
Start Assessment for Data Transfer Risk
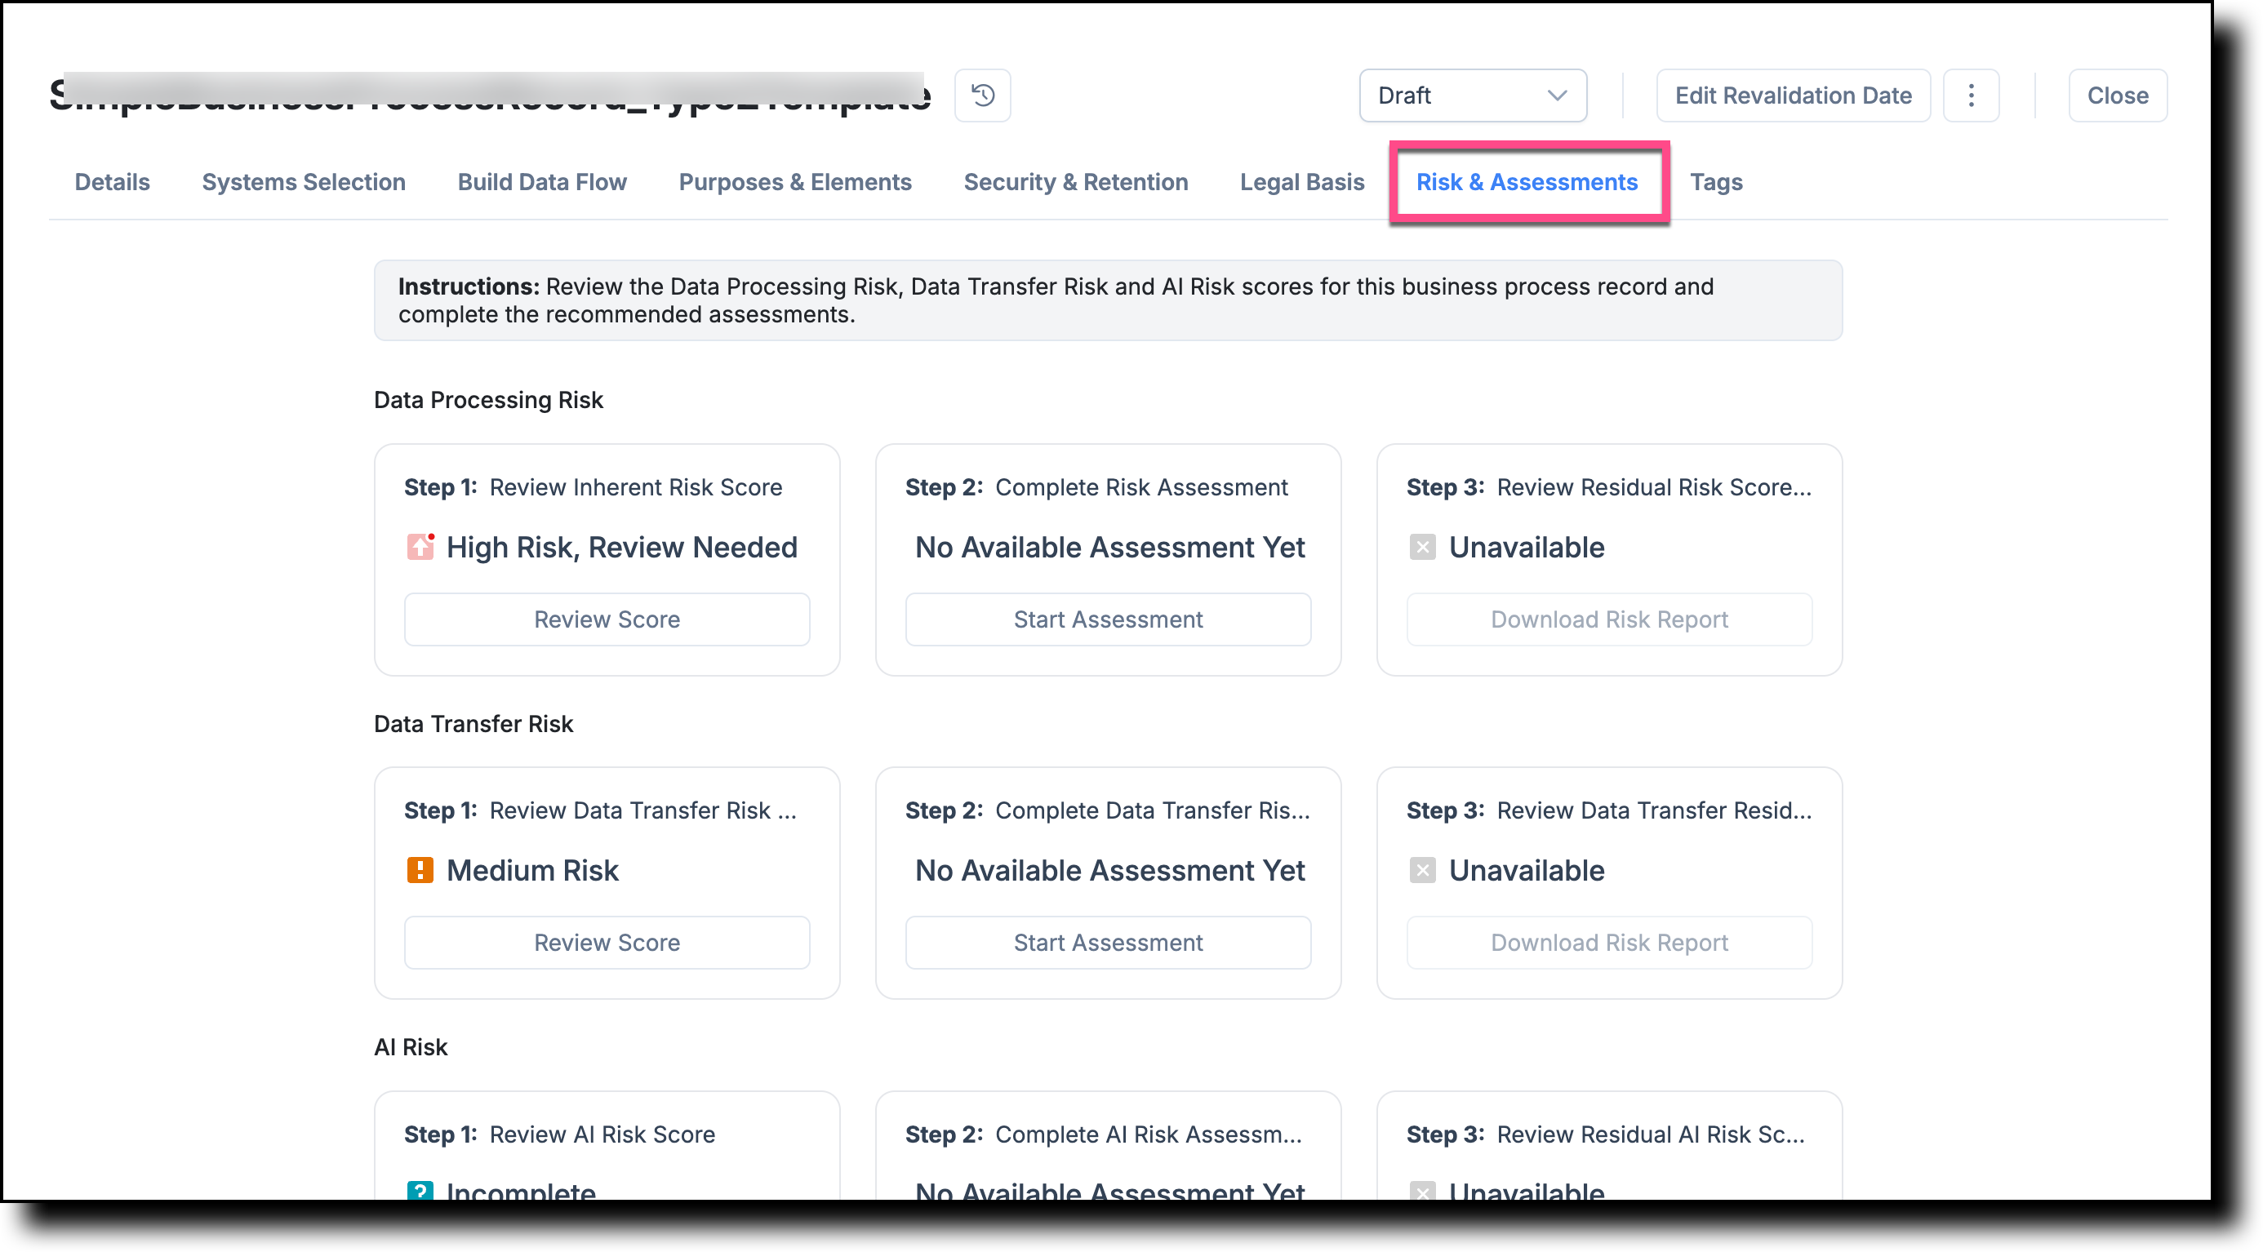coord(1108,942)
